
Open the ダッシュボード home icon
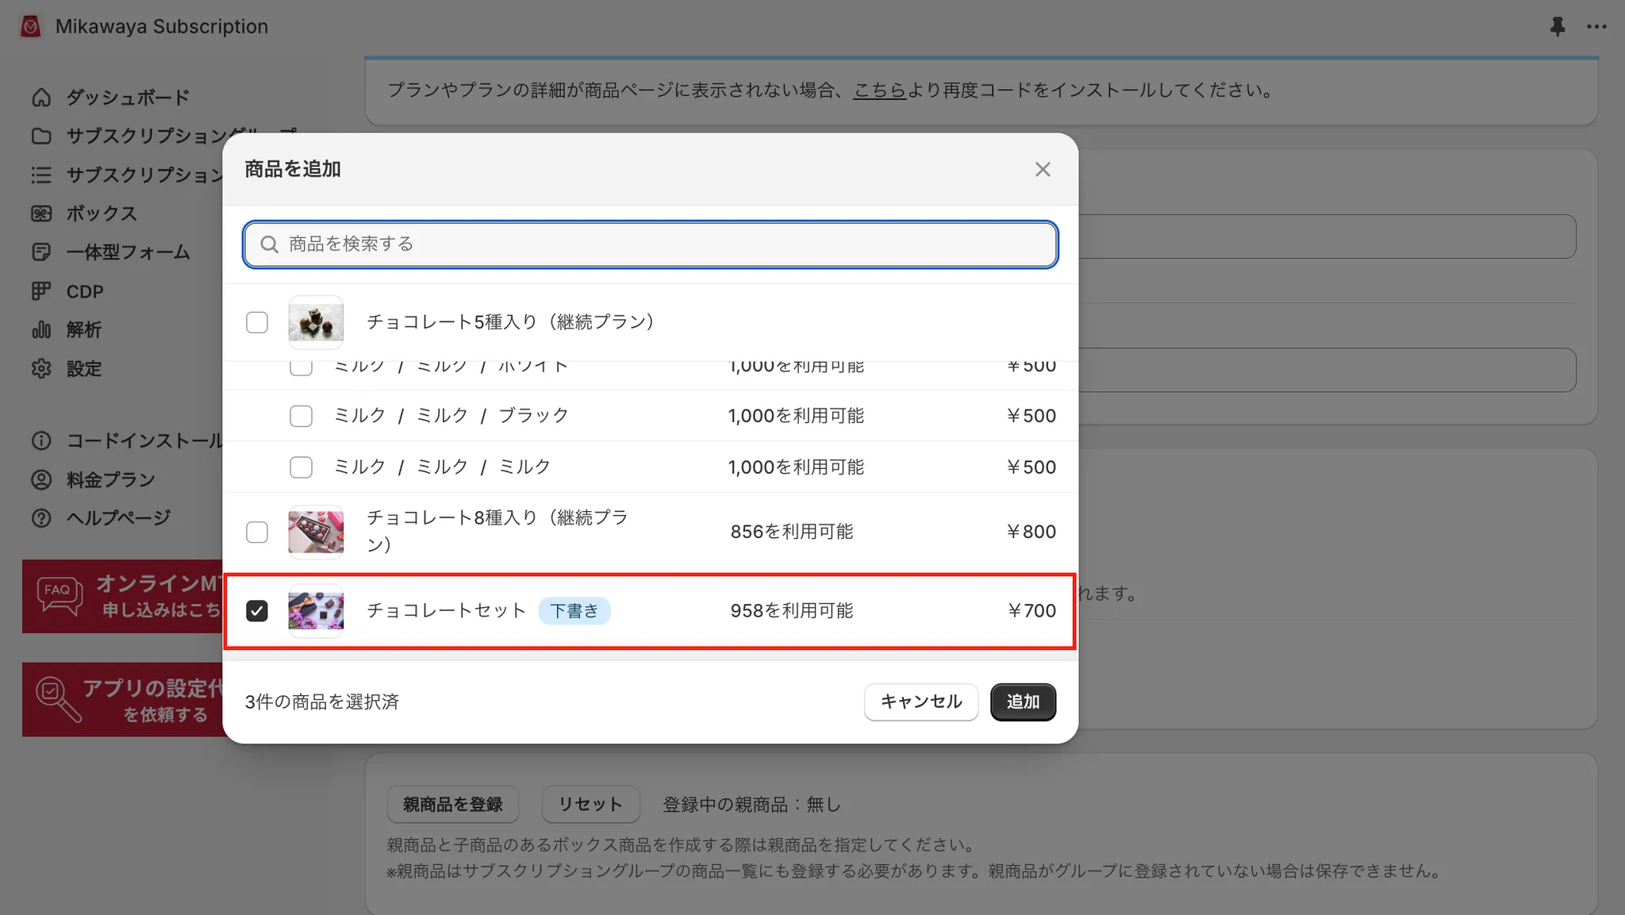[41, 98]
